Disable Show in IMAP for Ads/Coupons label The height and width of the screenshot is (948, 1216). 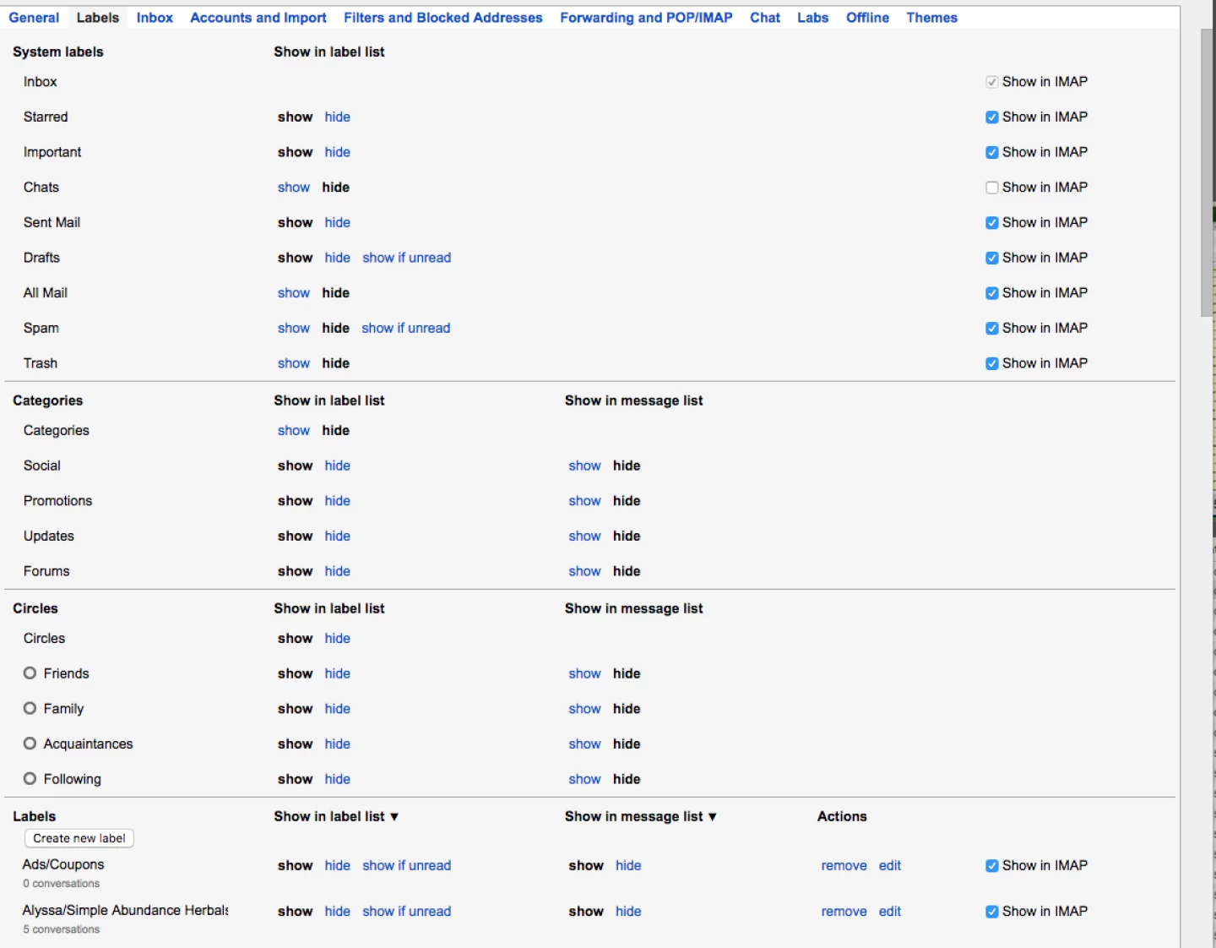(x=992, y=865)
